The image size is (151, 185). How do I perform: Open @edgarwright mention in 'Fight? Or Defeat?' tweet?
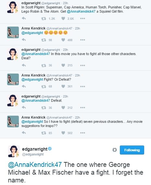(32, 79)
